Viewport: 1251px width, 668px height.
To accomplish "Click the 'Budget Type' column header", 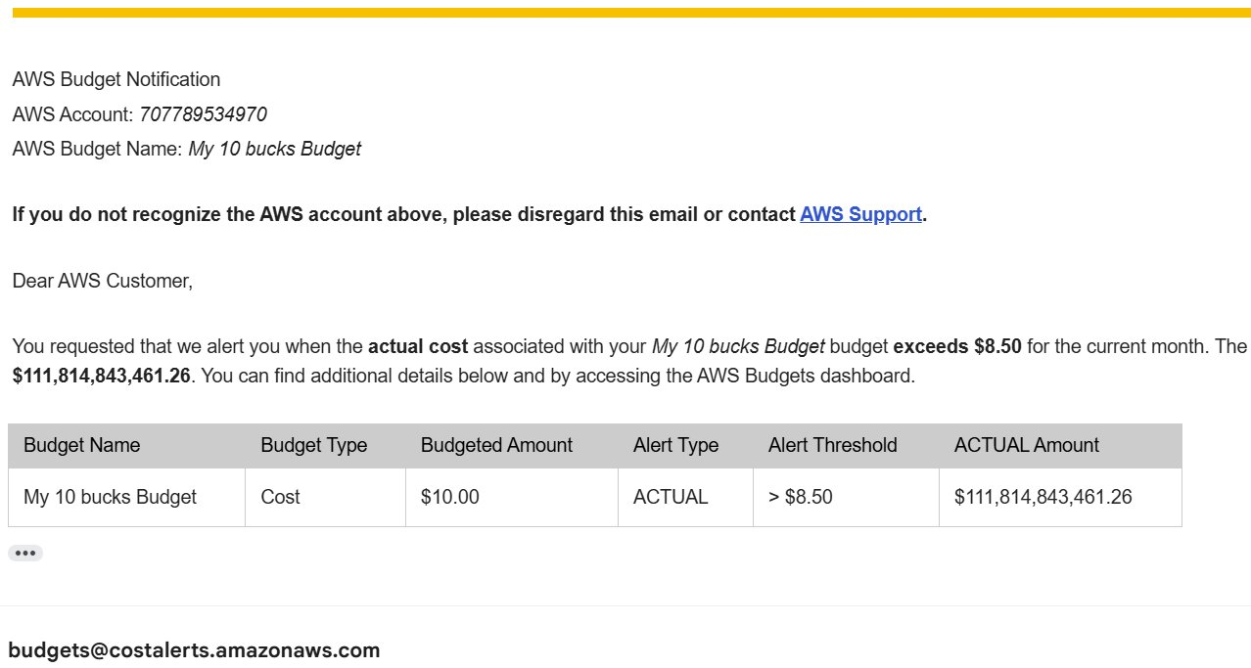I will [x=325, y=445].
